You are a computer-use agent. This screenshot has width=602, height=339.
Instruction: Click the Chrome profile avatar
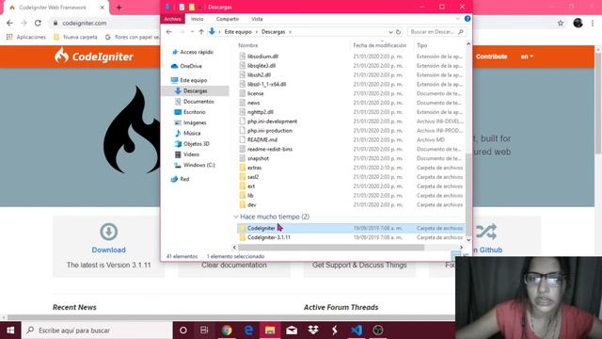pos(578,23)
